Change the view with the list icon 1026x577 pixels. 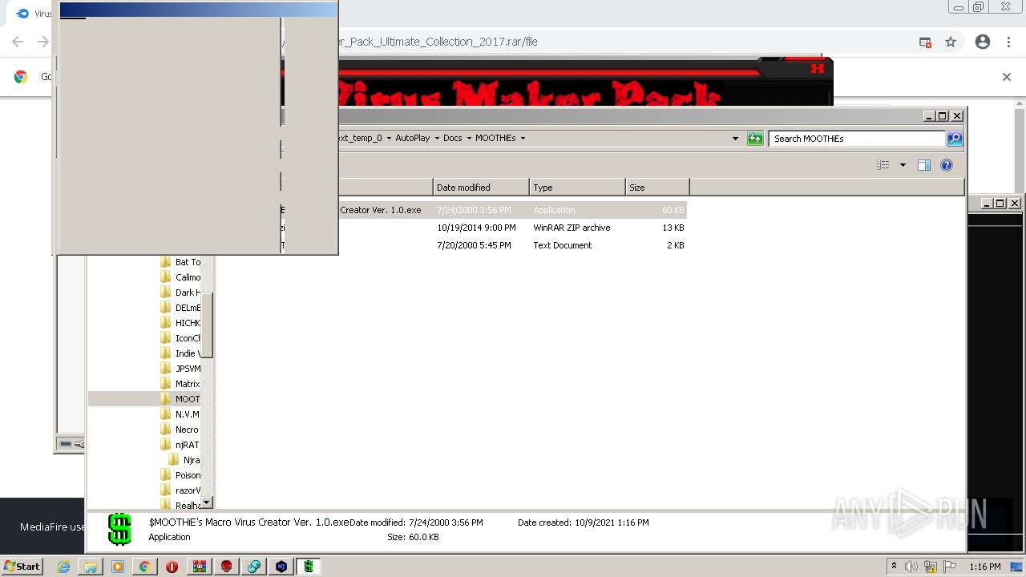point(883,165)
